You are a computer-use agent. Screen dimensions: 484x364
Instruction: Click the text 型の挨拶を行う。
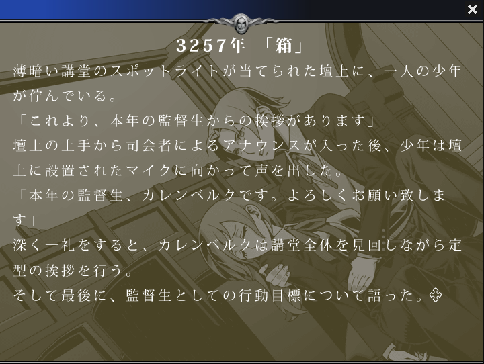tap(73, 270)
